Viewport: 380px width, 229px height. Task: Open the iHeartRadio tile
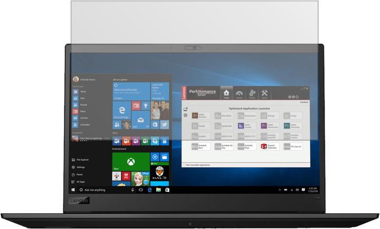point(126,176)
